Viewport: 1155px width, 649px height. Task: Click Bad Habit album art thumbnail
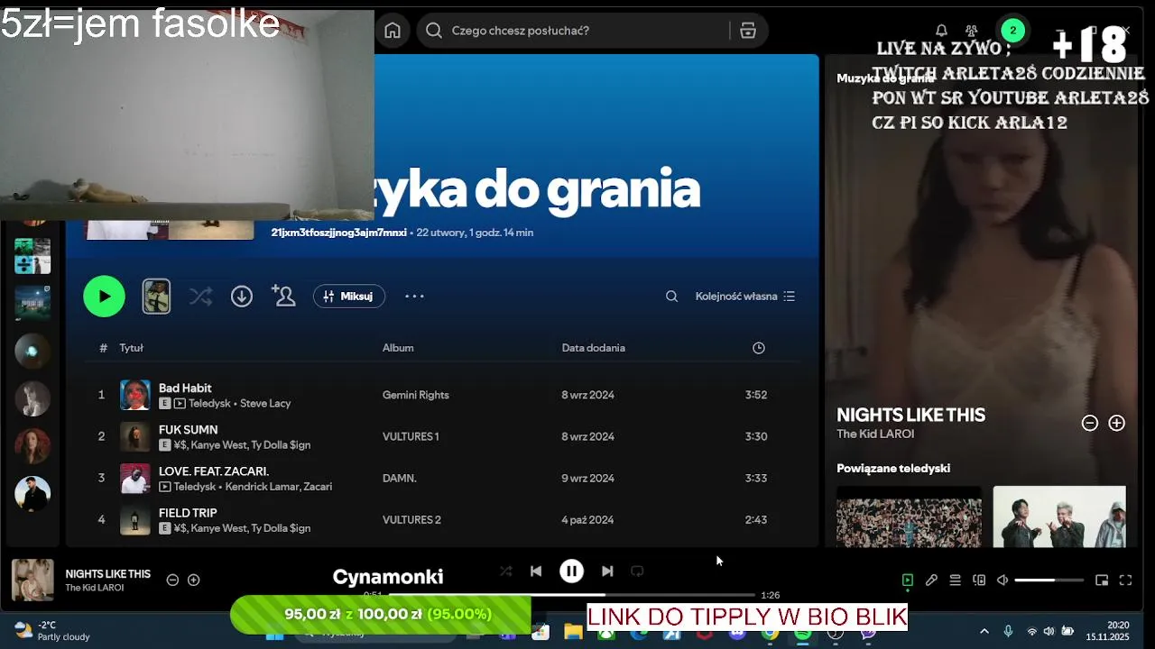click(135, 395)
